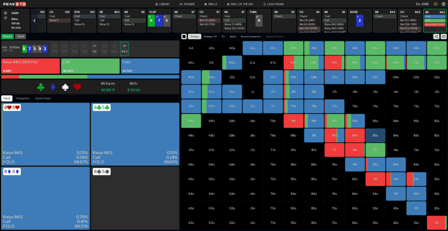448x231 pixels.
Task: Click the blue Fold 51.72% box
Action: pyautogui.click(x=150, y=66)
